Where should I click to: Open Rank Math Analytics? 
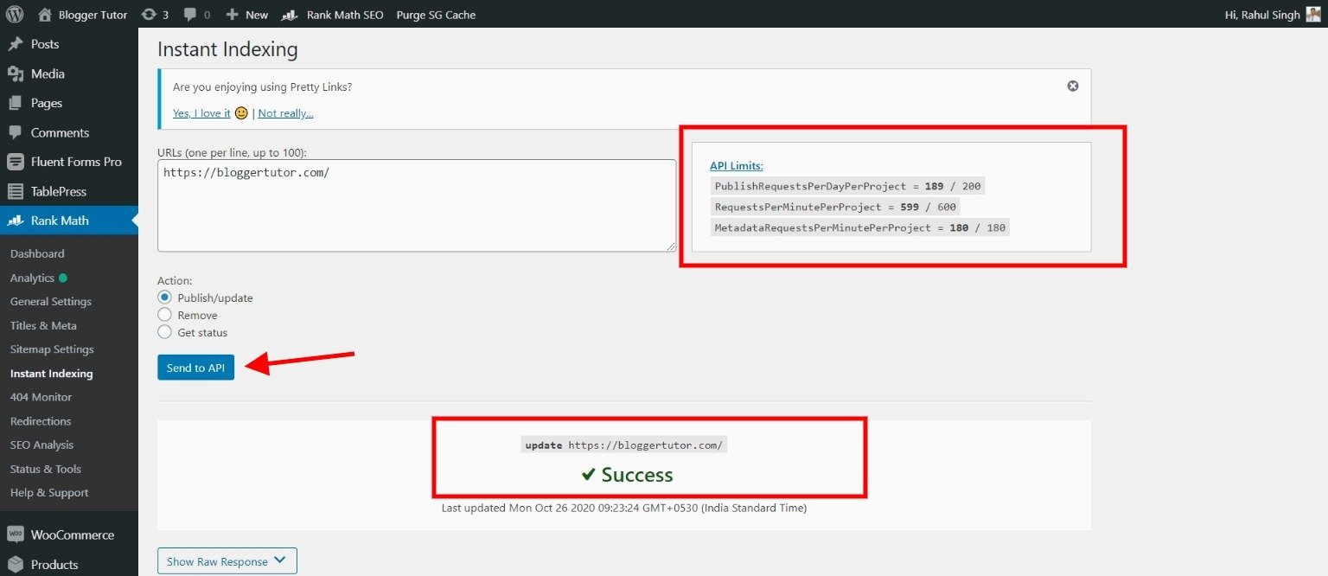32,278
